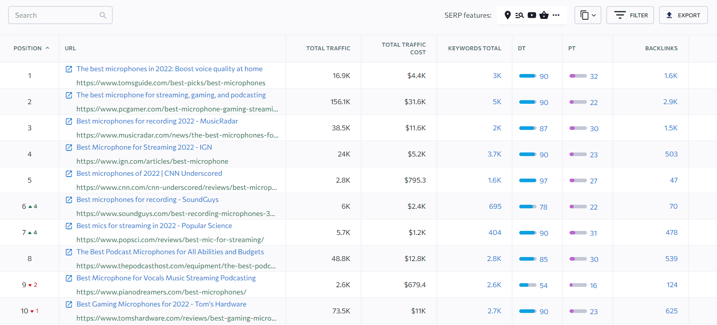Click keywords 695 in SoundGuys row
The image size is (717, 325).
click(495, 206)
